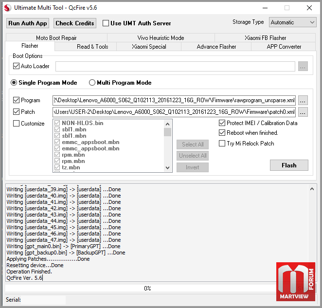Click the Martview Forum logo

[296, 282]
